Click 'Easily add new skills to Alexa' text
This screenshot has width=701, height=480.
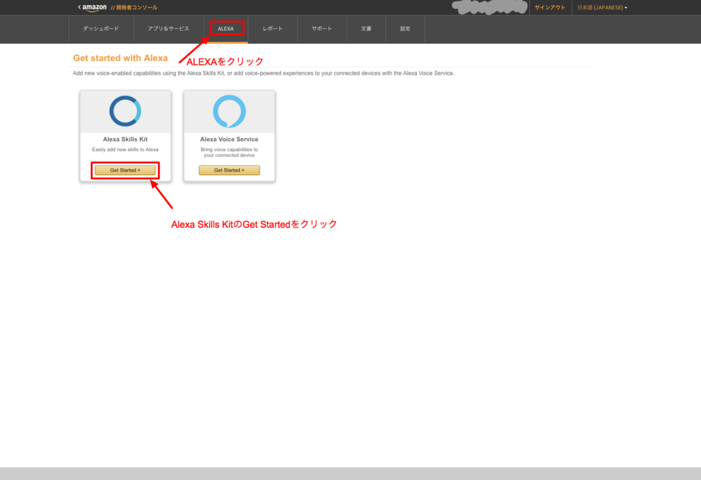(x=125, y=150)
